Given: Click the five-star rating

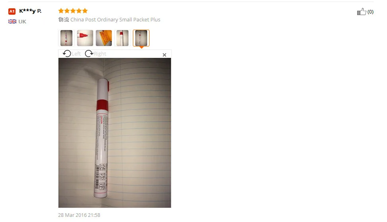Looking at the screenshot, I should 73,11.
